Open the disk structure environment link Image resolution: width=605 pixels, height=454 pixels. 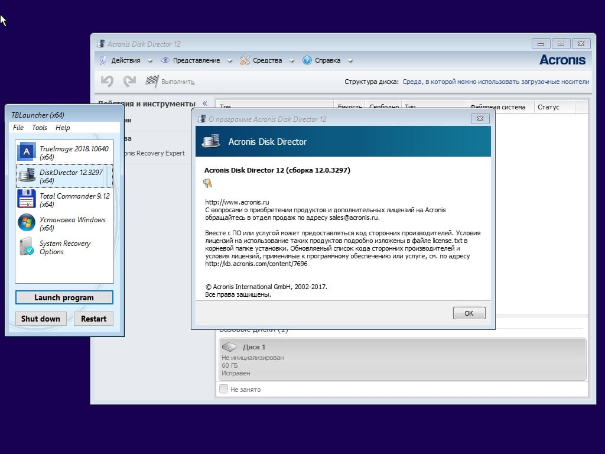point(495,82)
